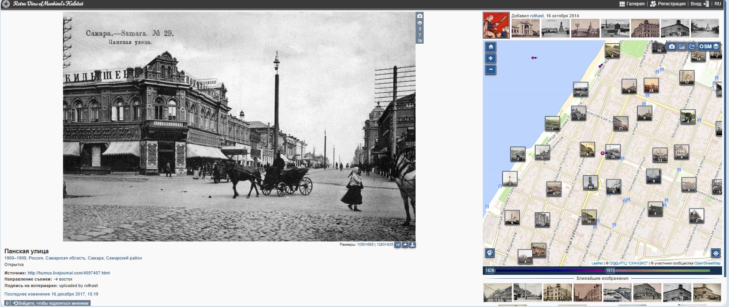Open the Регистрация menu item
Screen dimensions: 729x307
point(668,4)
